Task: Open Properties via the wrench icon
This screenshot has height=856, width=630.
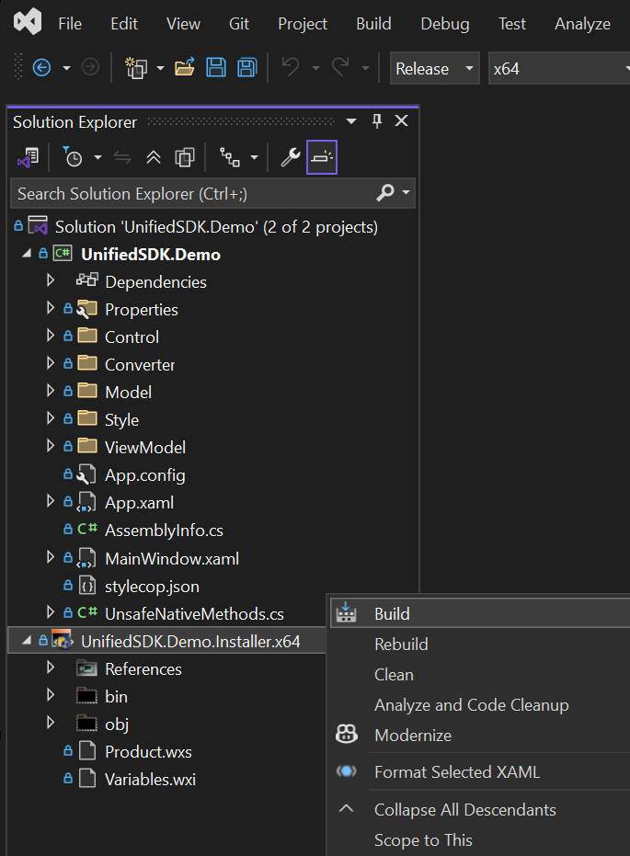Action: point(291,157)
